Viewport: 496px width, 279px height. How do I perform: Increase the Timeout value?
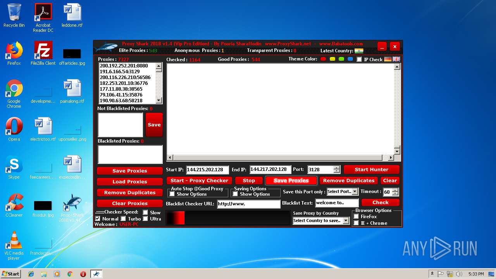(x=395, y=190)
